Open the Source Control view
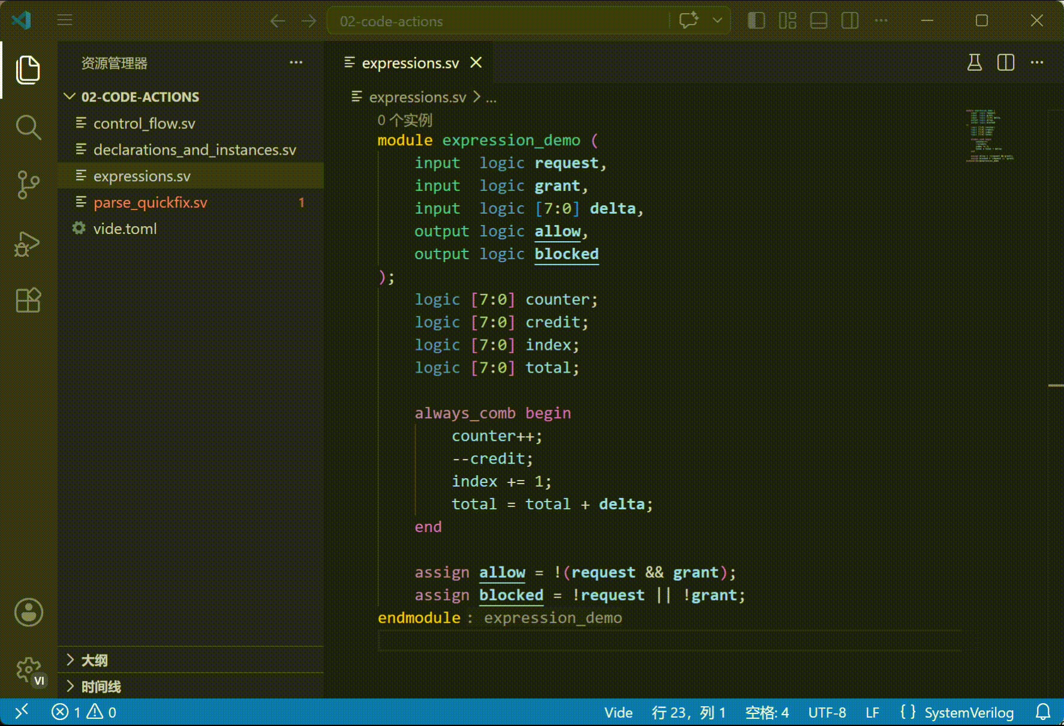Image resolution: width=1064 pixels, height=726 pixels. [28, 185]
